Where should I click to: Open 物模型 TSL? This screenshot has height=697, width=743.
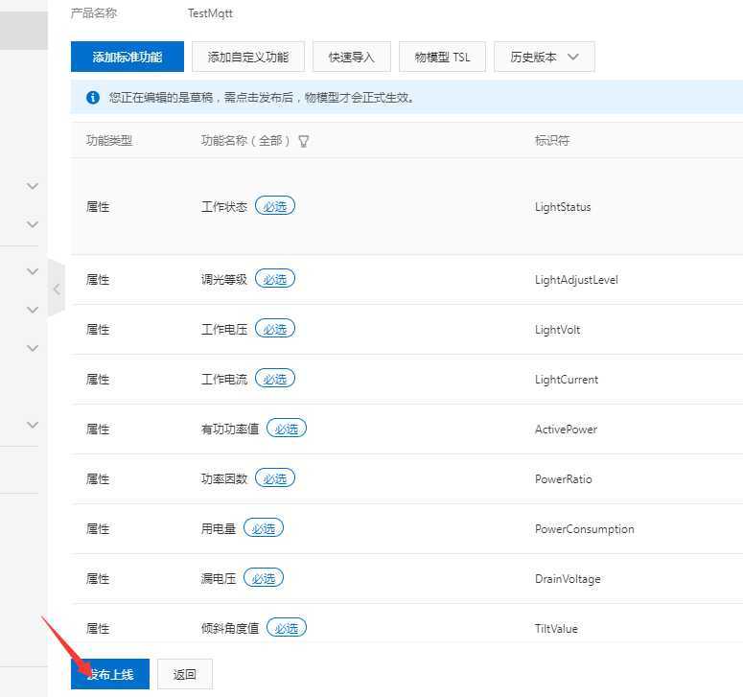click(442, 57)
